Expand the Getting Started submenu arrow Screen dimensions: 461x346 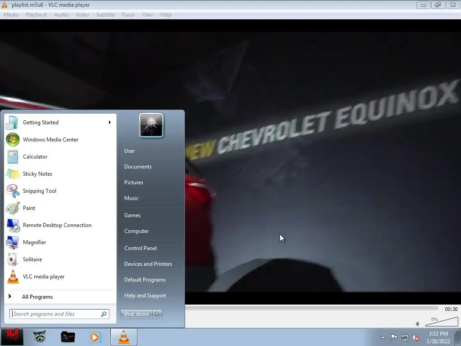(110, 123)
